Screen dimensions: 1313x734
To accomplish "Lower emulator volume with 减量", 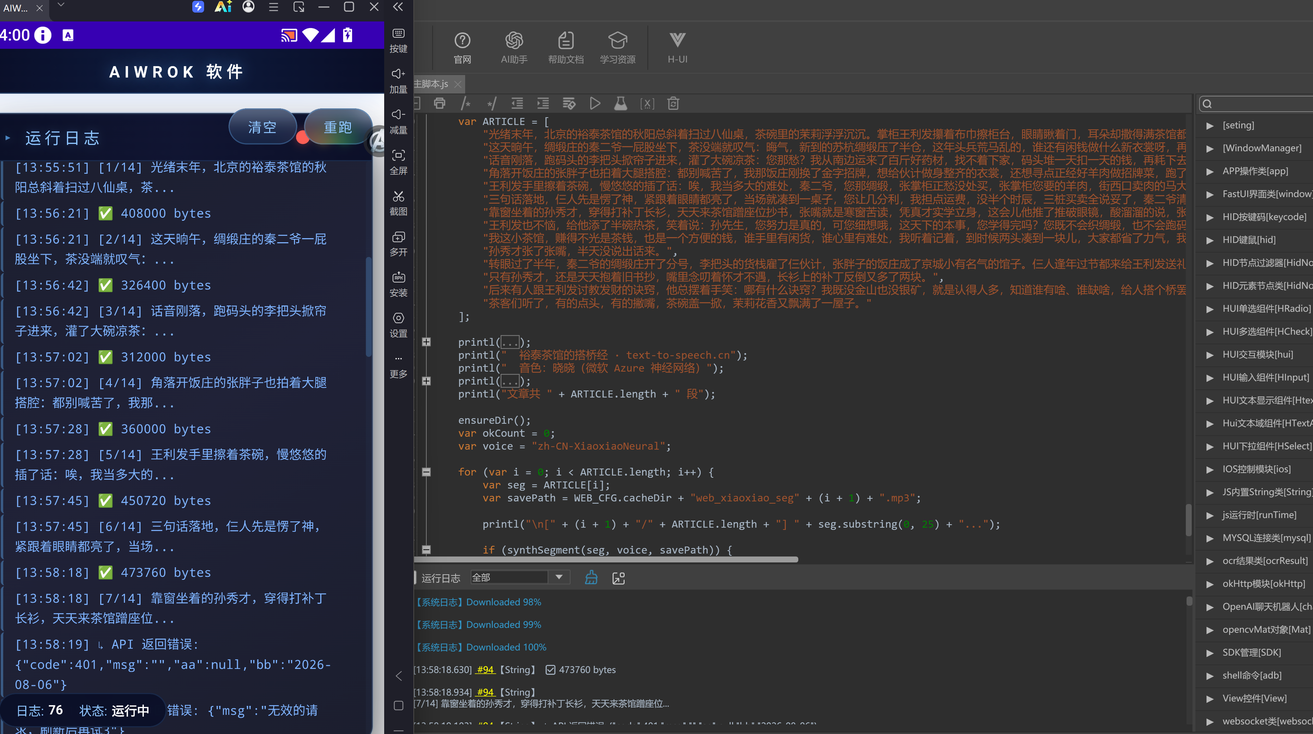I will (x=399, y=122).
